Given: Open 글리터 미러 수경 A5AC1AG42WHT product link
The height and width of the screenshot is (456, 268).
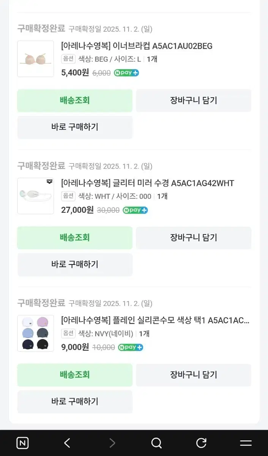Looking at the screenshot, I should pyautogui.click(x=148, y=184).
